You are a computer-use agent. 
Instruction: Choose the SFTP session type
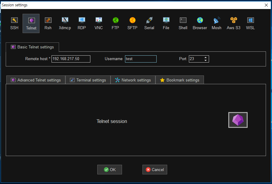click(132, 23)
